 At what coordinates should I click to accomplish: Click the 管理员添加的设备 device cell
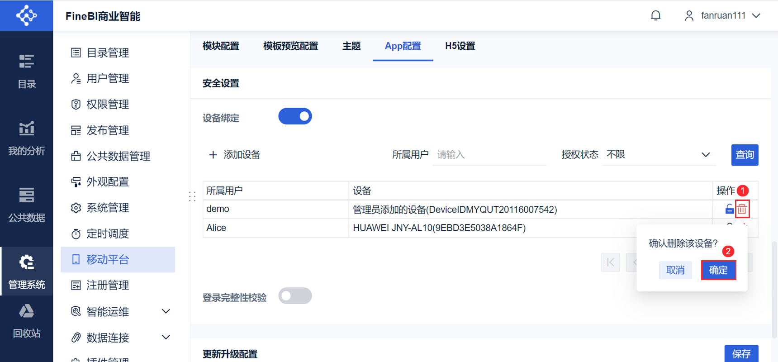(531, 209)
